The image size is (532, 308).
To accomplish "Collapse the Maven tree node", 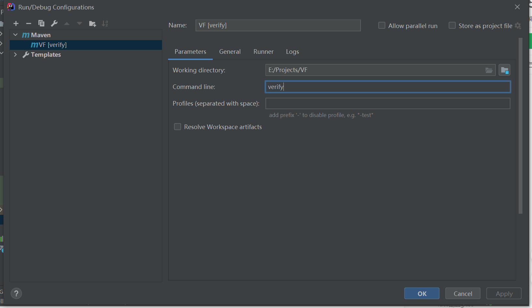I will [x=15, y=35].
